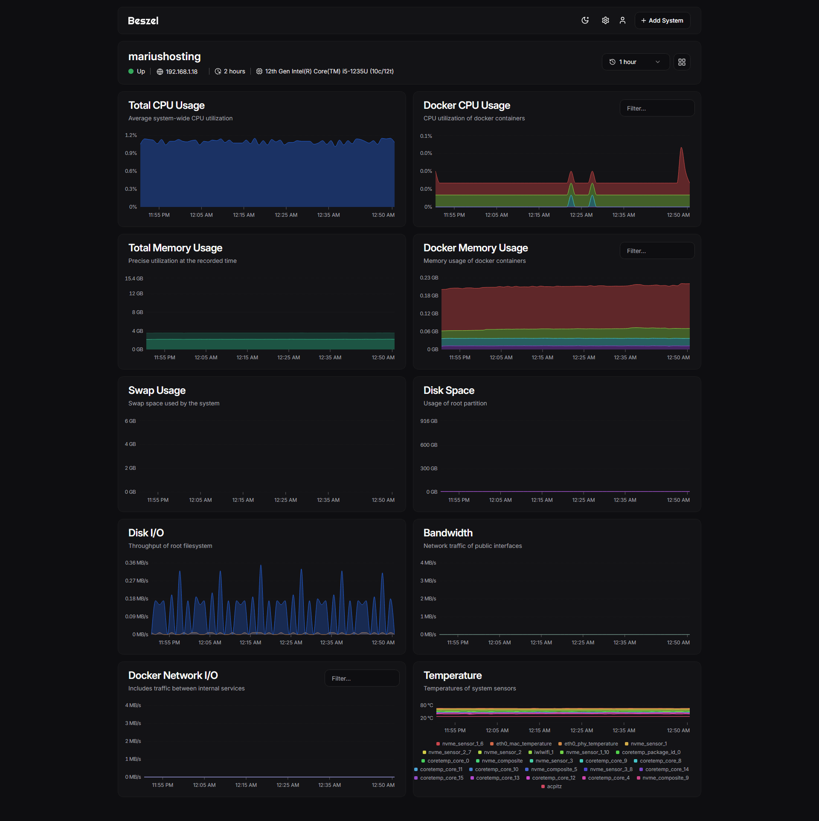Click the Total CPU Usage chart title
Image resolution: width=819 pixels, height=821 pixels.
pyautogui.click(x=166, y=105)
